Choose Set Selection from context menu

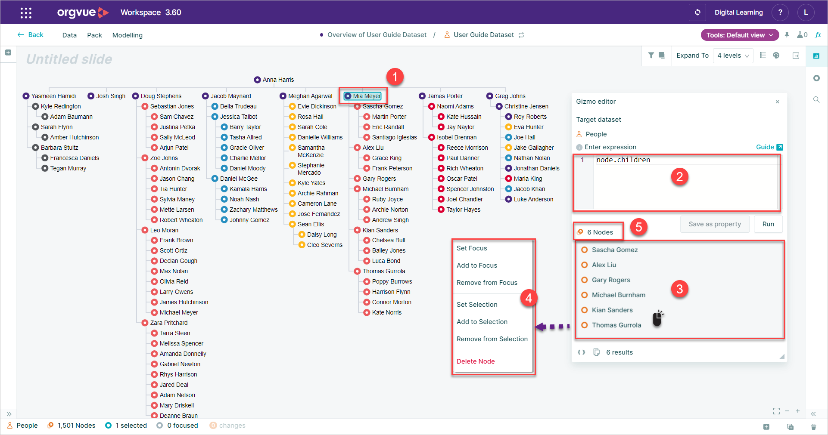click(477, 305)
